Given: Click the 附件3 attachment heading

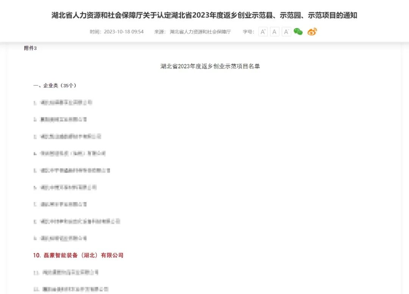Looking at the screenshot, I should [30, 48].
